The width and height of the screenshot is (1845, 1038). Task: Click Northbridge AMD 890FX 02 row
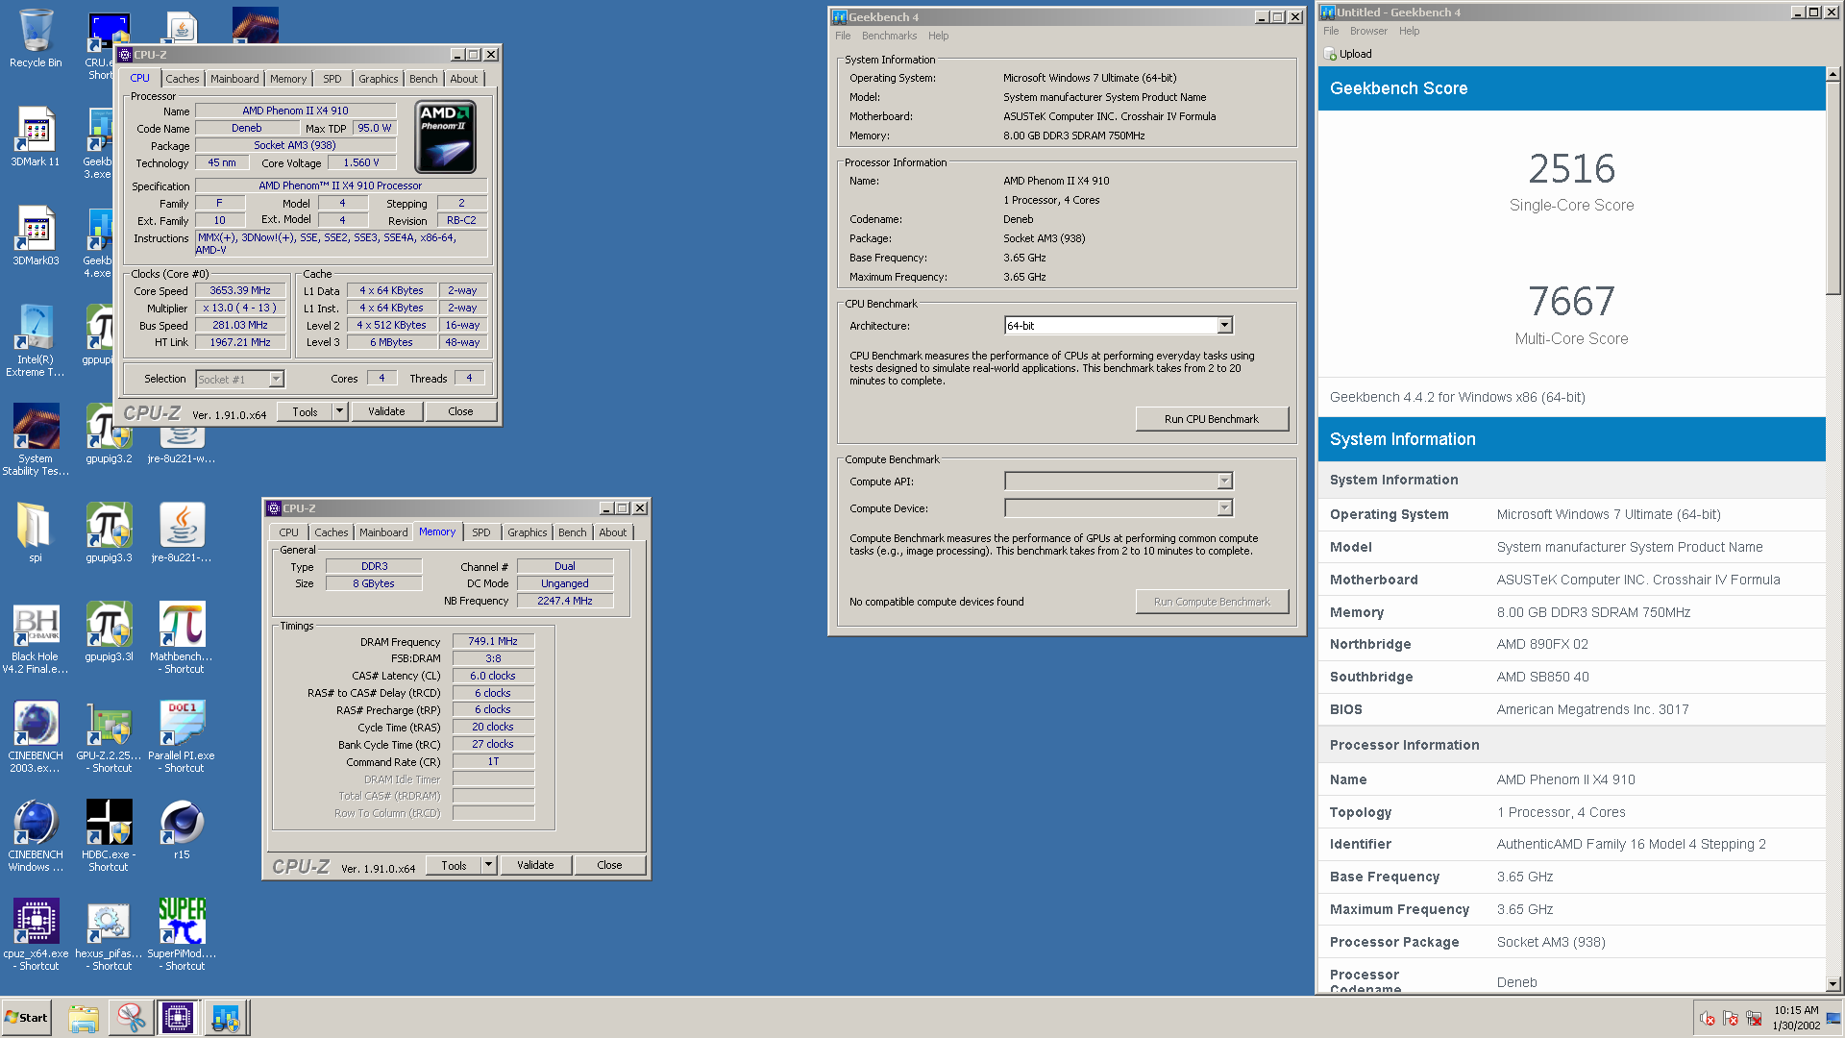[x=1571, y=644]
